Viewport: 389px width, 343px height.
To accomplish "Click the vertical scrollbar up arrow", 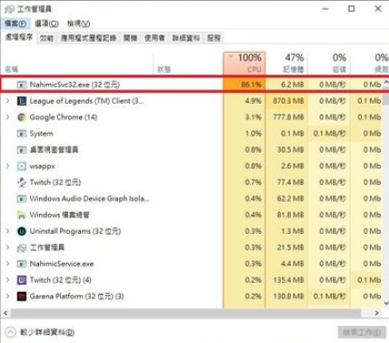I will click(386, 82).
